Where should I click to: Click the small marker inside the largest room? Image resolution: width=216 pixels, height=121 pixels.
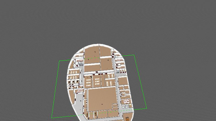click(x=102, y=104)
